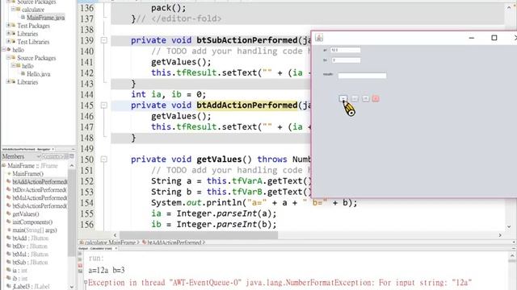Click the b input field in calculator window
This screenshot has width=517, height=290.
[346, 60]
